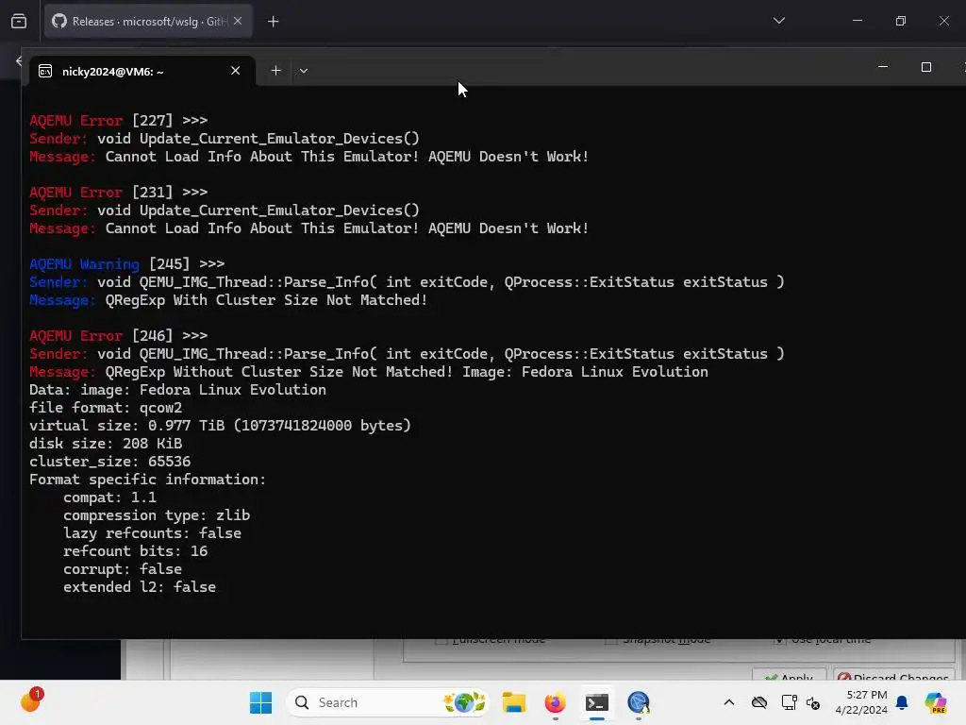Click 'QRegExp With Cluster Size Not Matched!' message
Image resolution: width=966 pixels, height=725 pixels.
click(266, 300)
